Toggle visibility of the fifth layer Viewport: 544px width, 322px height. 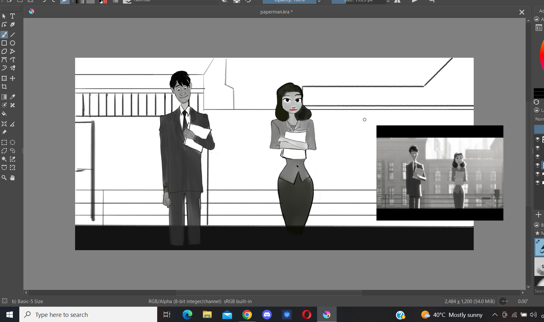(538, 174)
